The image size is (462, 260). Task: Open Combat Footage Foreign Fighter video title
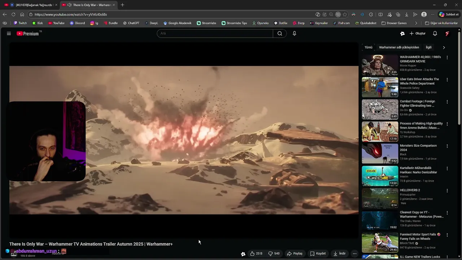(418, 104)
